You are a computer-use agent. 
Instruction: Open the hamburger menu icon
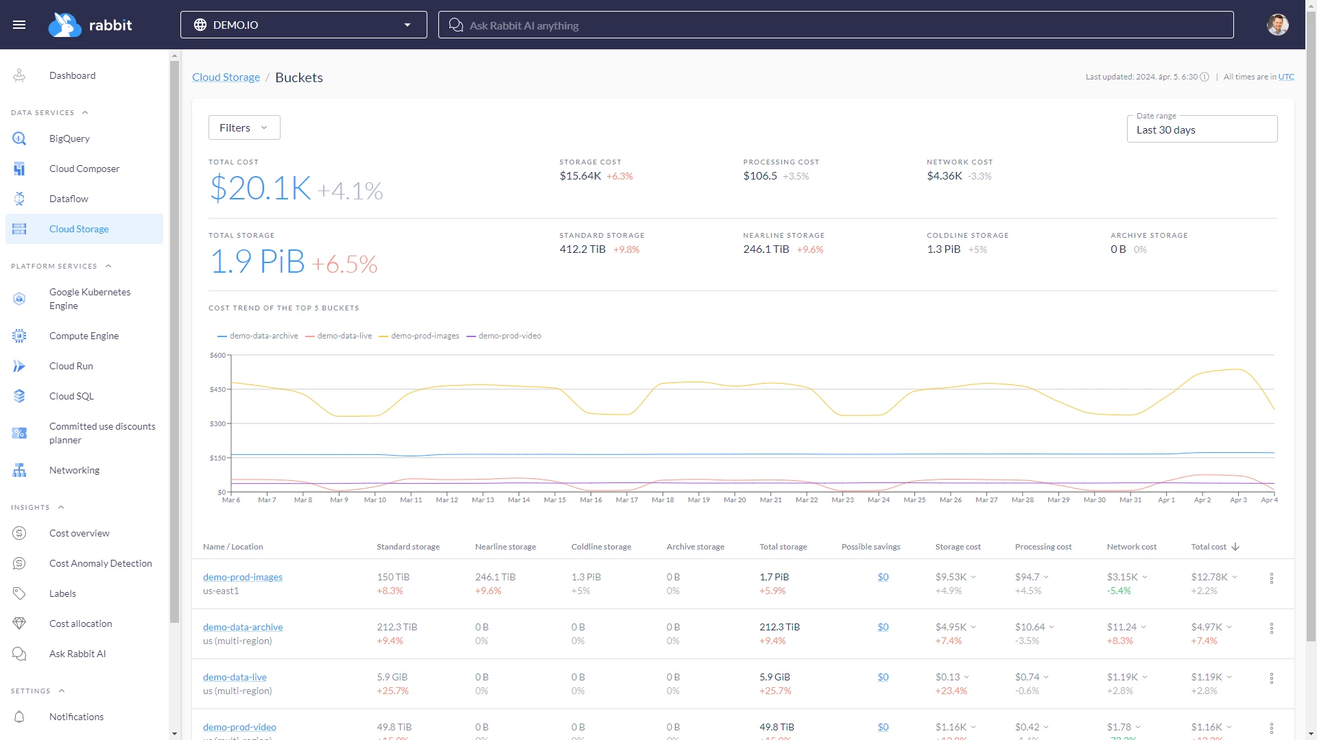[19, 25]
